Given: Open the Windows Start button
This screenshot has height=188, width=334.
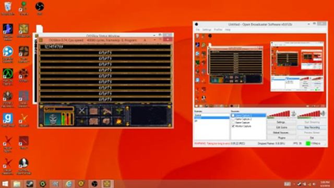Looking at the screenshot, I should pyautogui.click(x=5, y=184).
